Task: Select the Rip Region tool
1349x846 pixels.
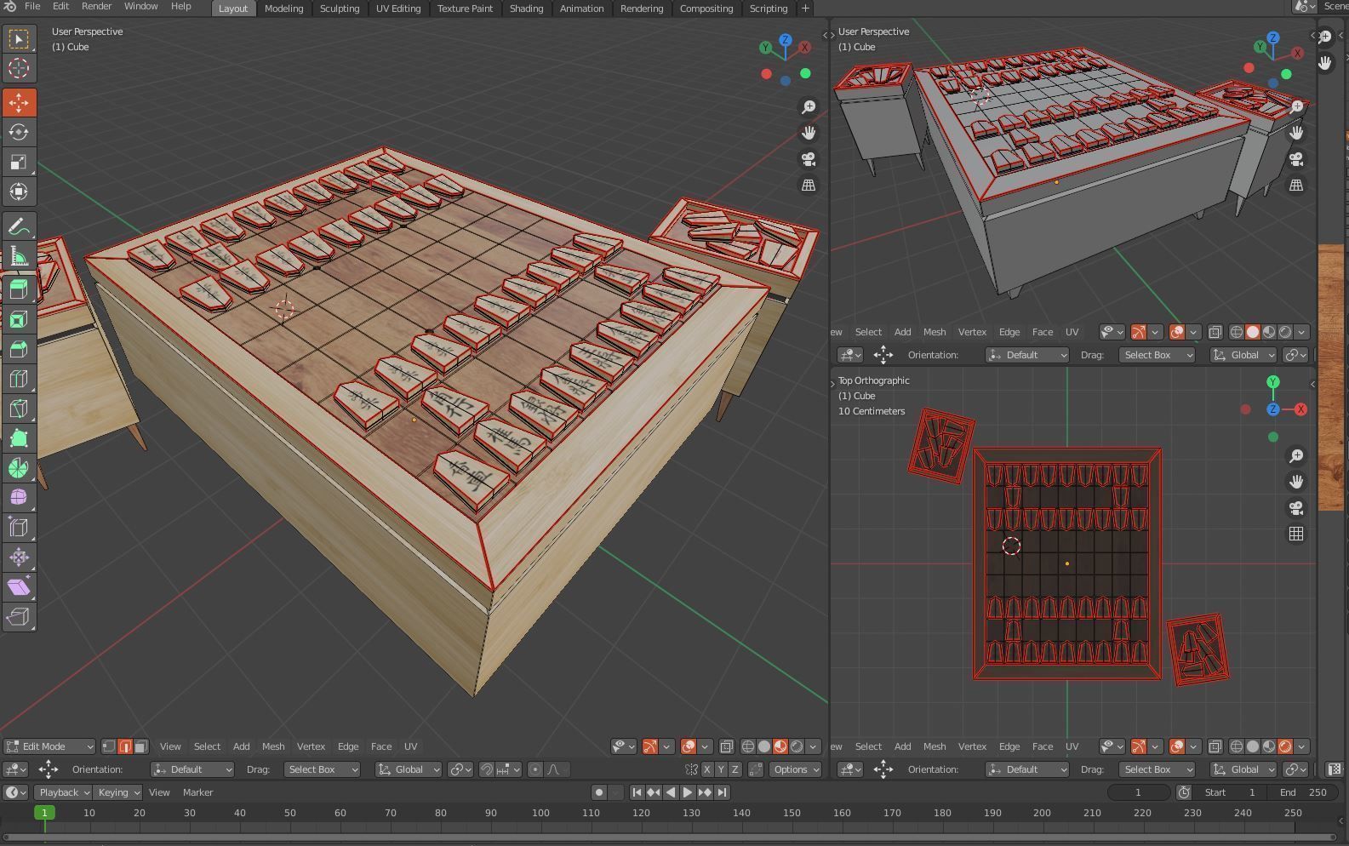Action: (19, 617)
